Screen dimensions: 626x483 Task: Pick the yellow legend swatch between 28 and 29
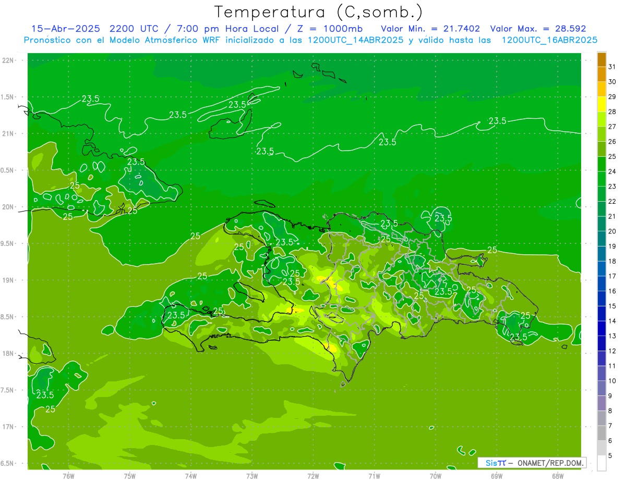point(601,104)
